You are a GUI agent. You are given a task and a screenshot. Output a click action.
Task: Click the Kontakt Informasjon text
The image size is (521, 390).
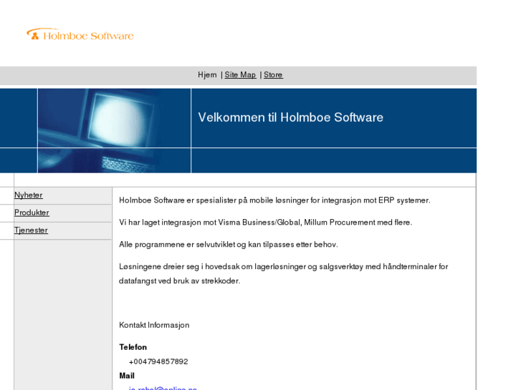point(154,325)
